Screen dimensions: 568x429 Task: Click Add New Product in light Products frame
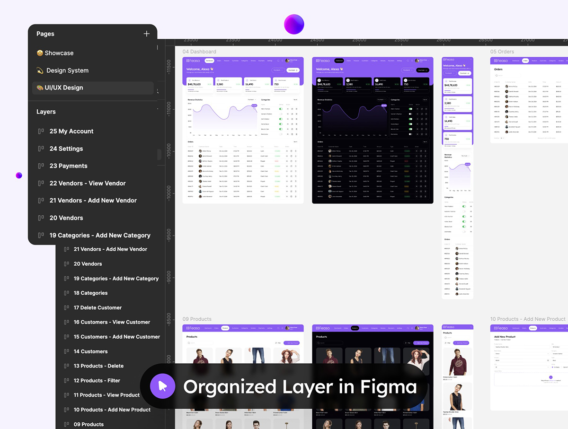point(292,342)
